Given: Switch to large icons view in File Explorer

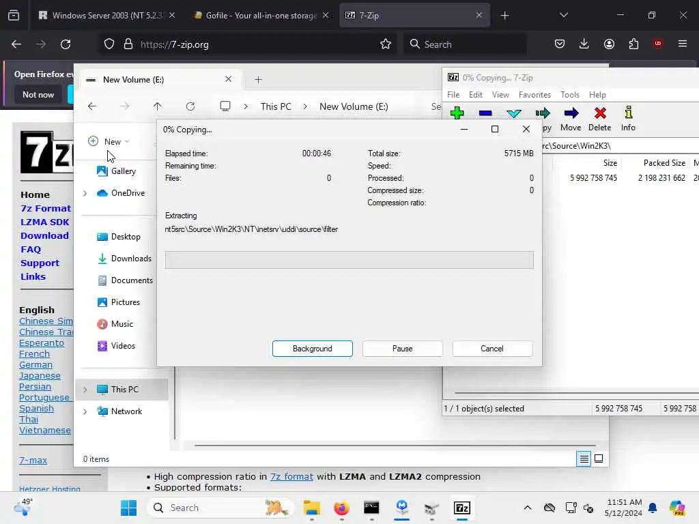Looking at the screenshot, I should [x=599, y=458].
